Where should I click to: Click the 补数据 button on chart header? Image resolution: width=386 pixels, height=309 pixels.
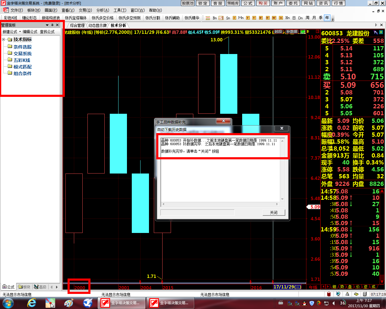point(292,32)
